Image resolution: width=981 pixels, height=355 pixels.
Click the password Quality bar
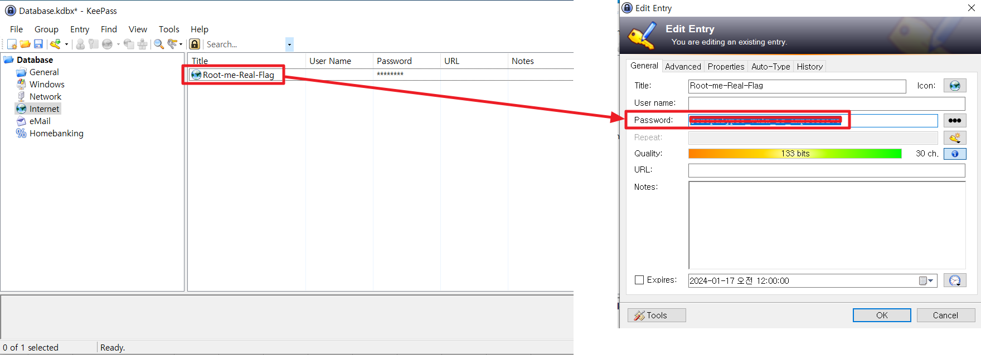[x=795, y=154]
